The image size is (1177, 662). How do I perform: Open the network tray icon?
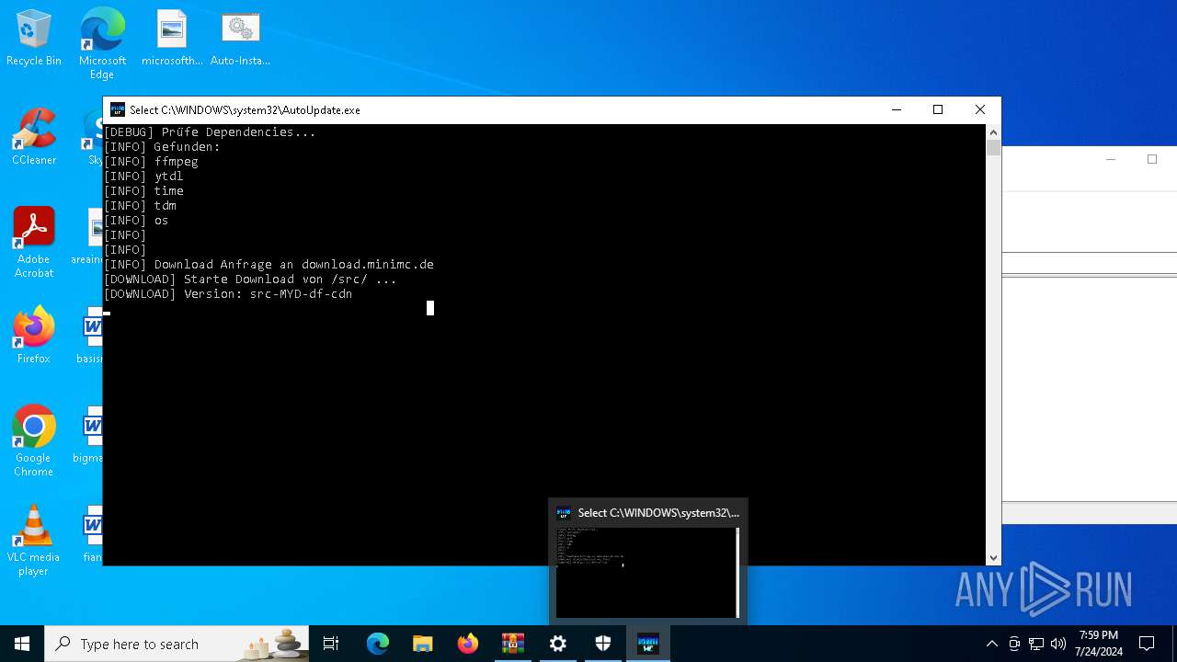pyautogui.click(x=1036, y=644)
